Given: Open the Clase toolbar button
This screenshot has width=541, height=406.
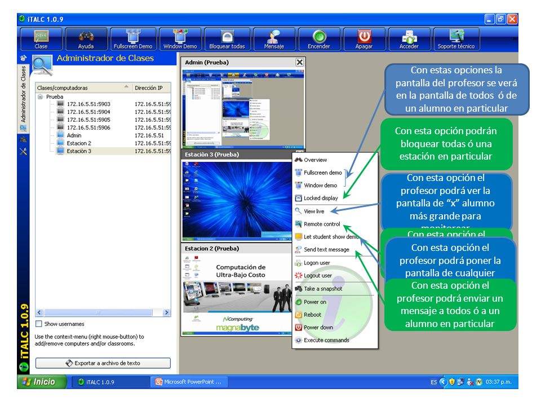Looking at the screenshot, I should coord(41,39).
